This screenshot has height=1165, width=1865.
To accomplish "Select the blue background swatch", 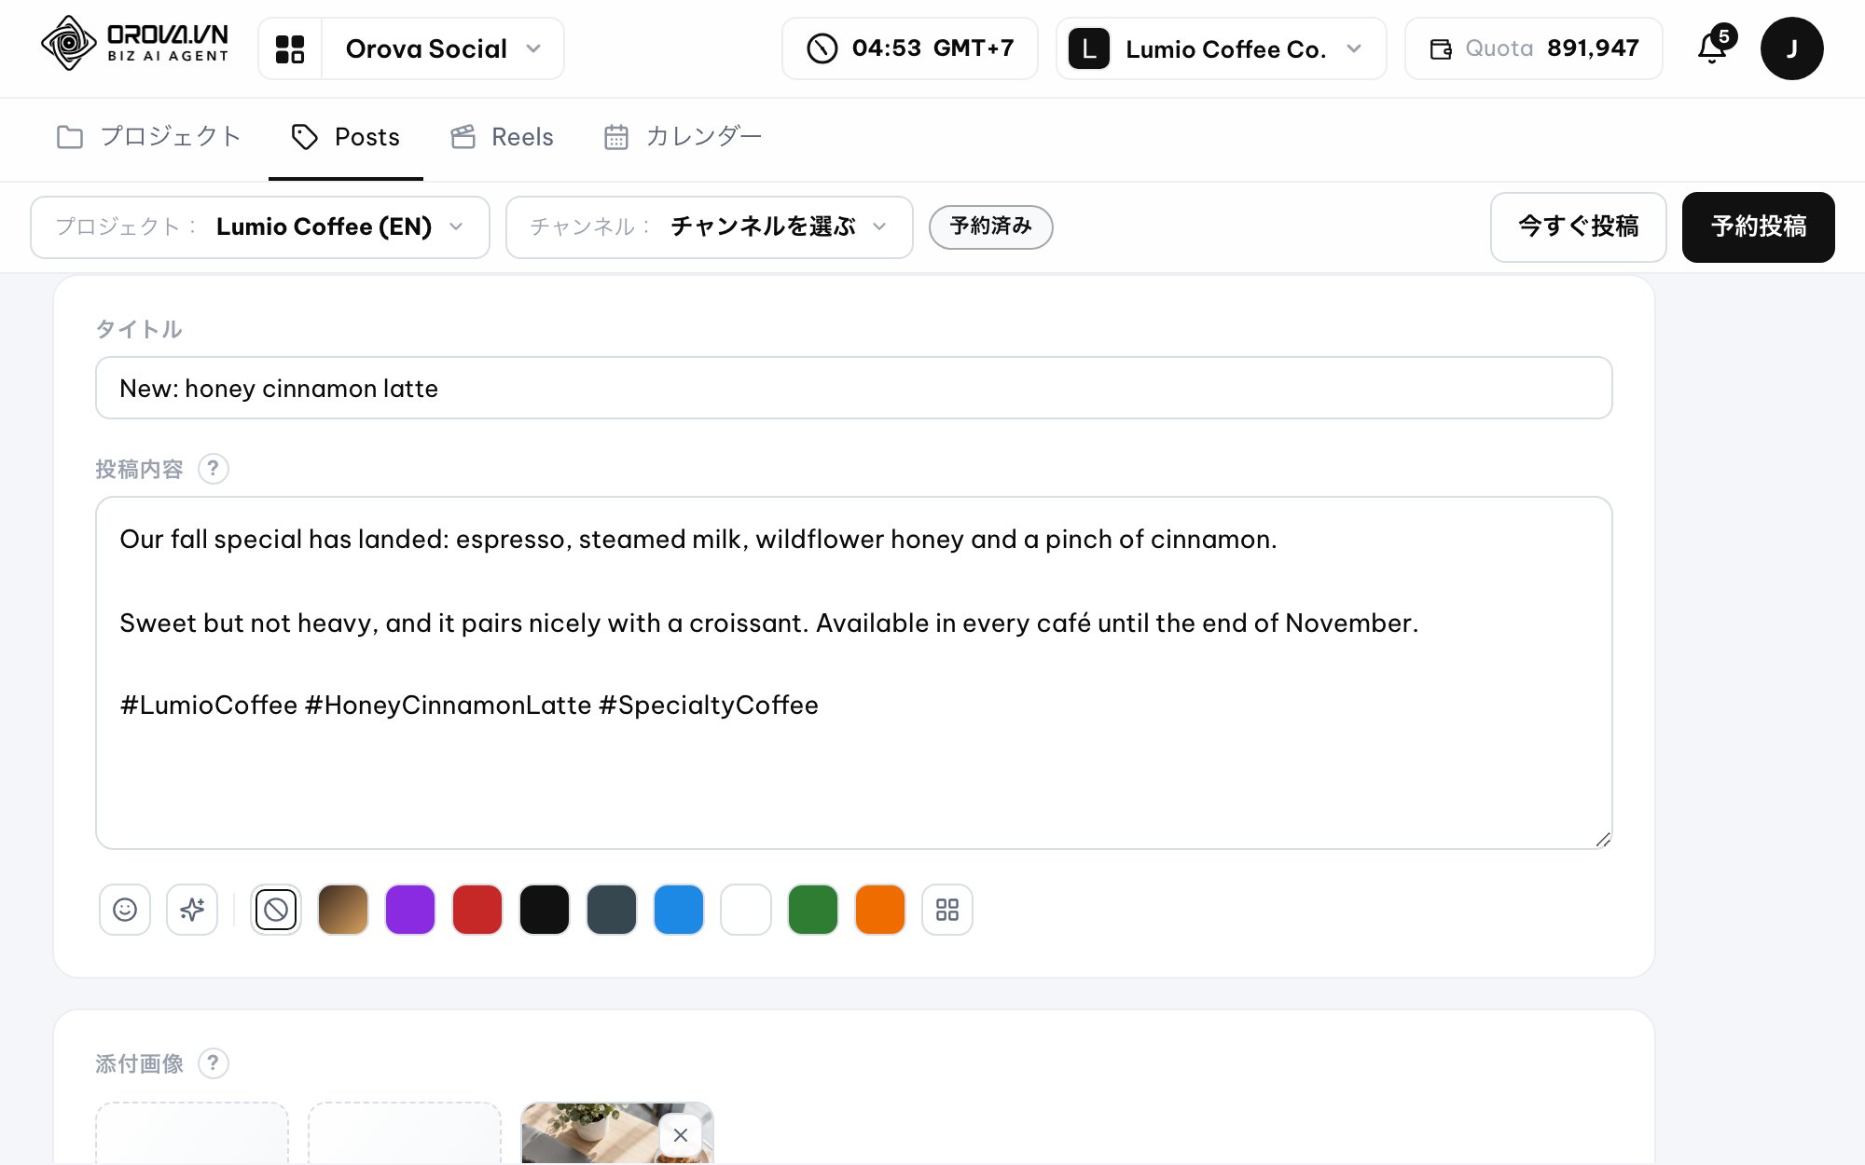I will coord(679,909).
